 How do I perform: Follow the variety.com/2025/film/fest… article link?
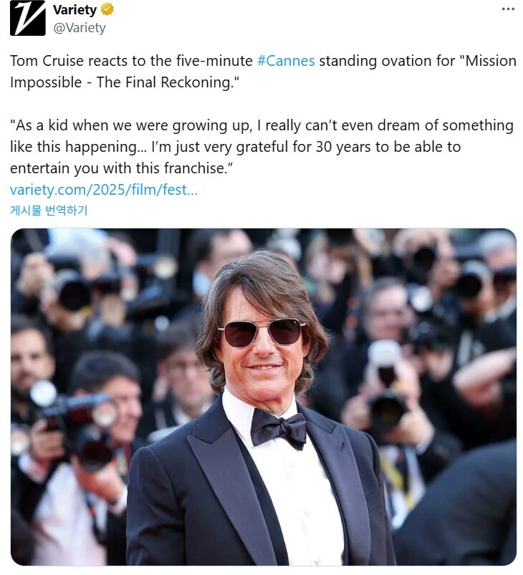tap(103, 190)
